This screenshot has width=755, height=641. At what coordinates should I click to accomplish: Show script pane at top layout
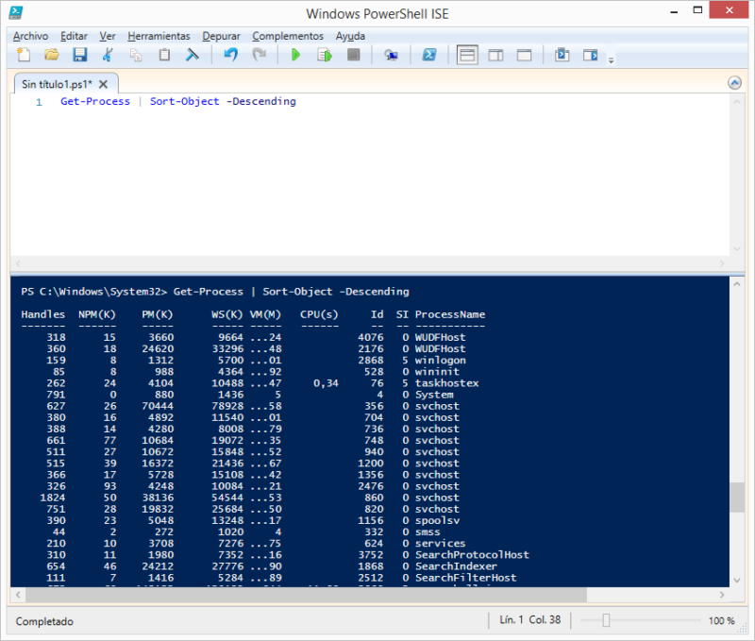(x=467, y=55)
